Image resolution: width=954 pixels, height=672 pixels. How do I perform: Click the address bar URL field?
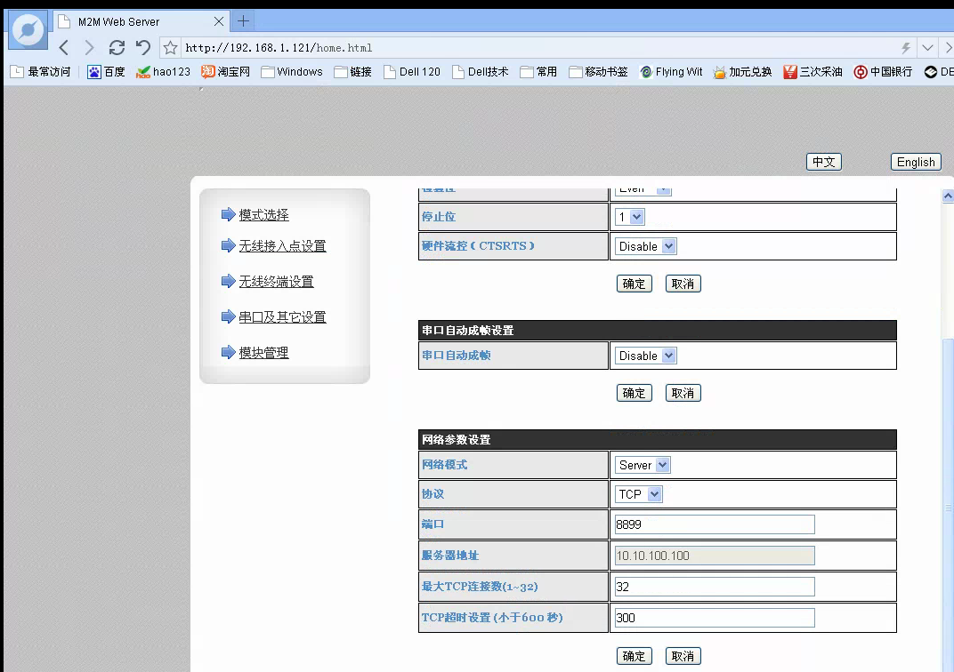pyautogui.click(x=536, y=47)
